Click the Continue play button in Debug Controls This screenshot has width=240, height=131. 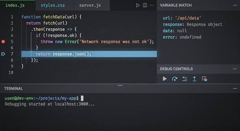pos(165,79)
